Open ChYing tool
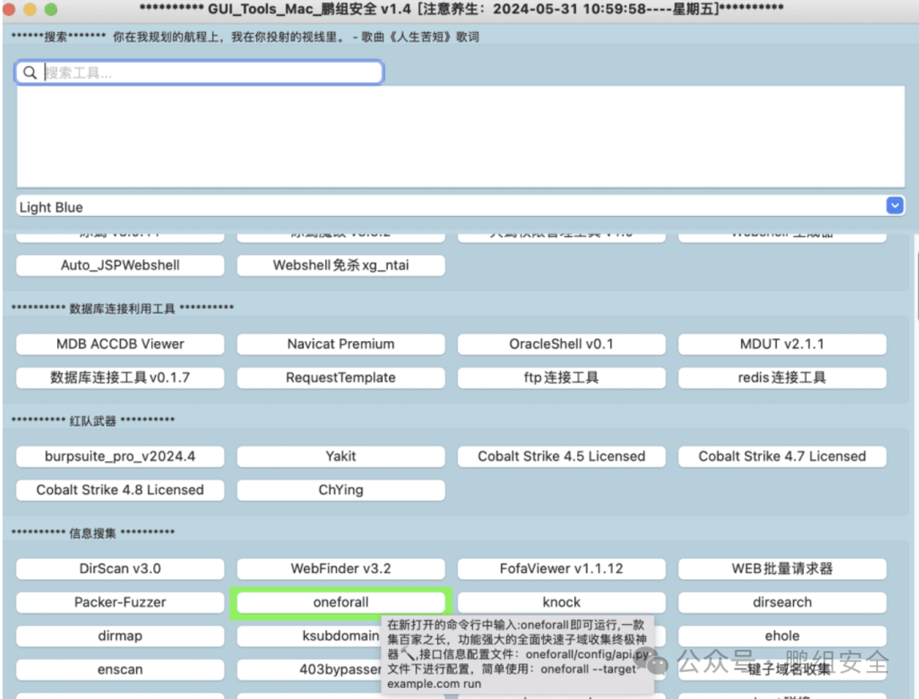919x699 pixels. pos(340,490)
